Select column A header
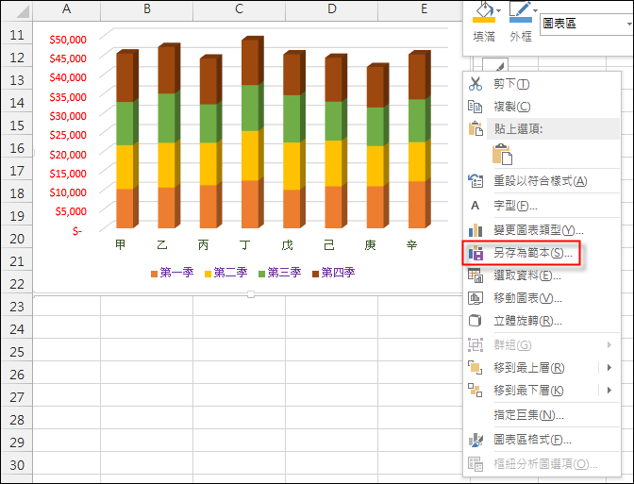634x484 pixels. point(67,8)
